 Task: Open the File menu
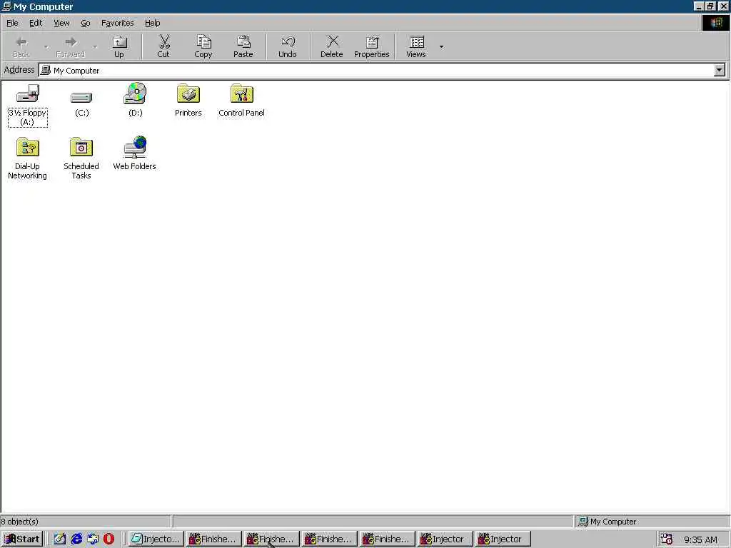[12, 23]
